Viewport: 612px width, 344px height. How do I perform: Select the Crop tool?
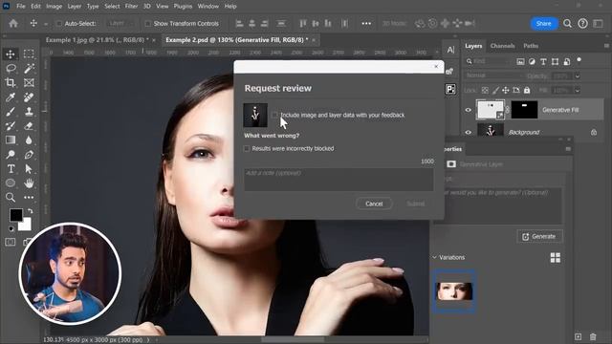point(11,83)
